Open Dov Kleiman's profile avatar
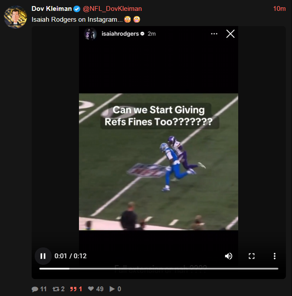This screenshot has height=296, width=292. click(15, 17)
